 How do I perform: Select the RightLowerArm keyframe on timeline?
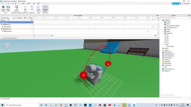click(x=148, y=31)
